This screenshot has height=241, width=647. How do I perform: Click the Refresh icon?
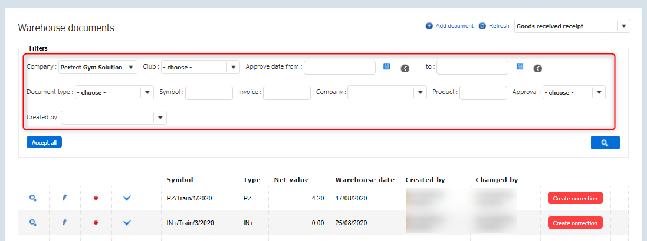(482, 26)
